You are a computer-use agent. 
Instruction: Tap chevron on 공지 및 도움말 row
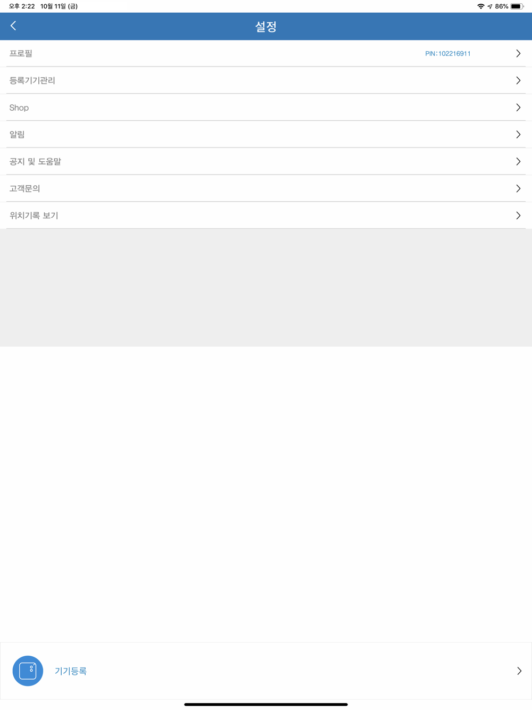pyautogui.click(x=518, y=161)
